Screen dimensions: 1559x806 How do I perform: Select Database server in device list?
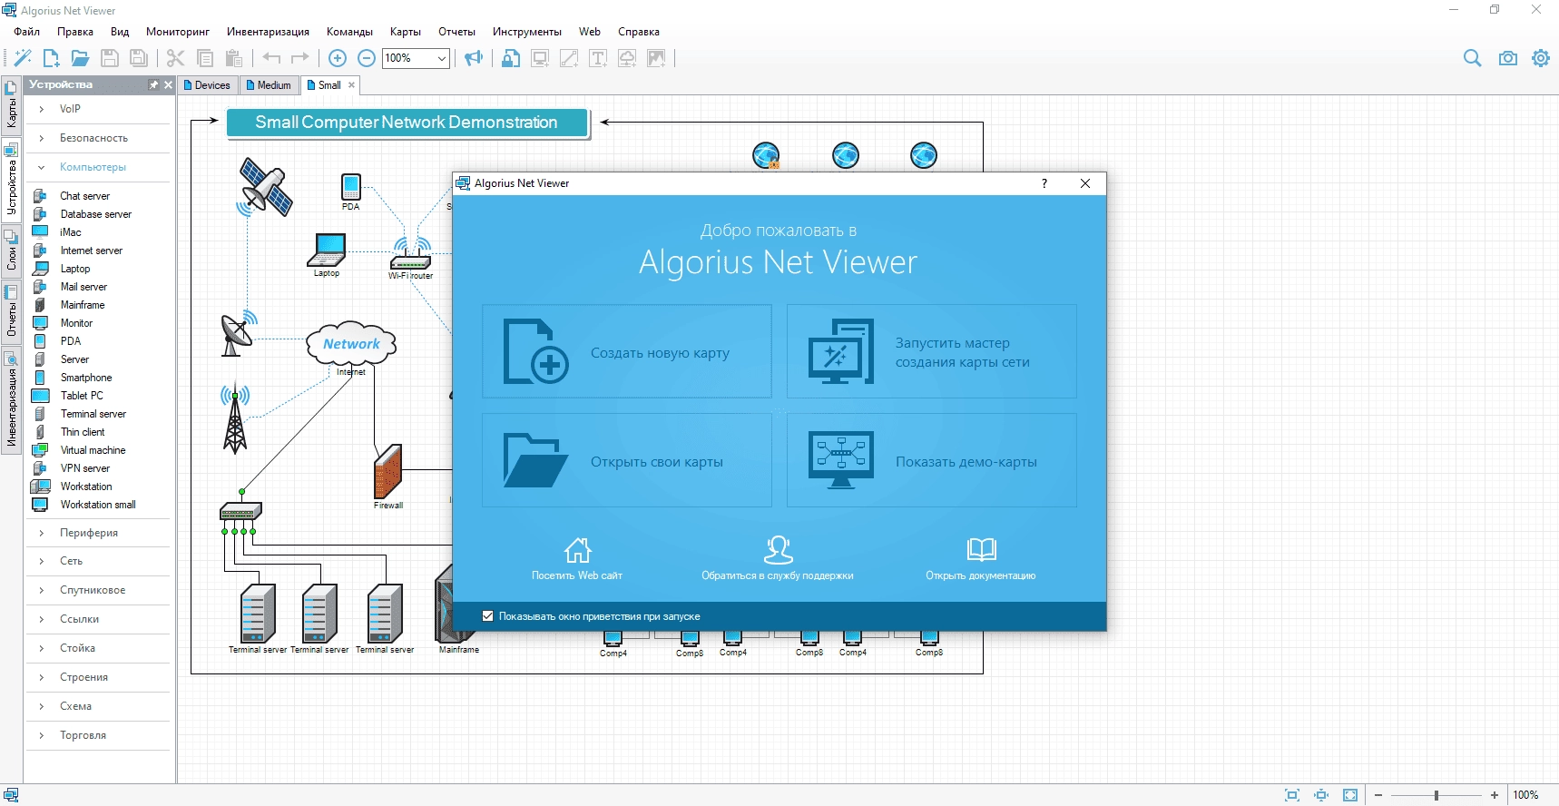[96, 214]
